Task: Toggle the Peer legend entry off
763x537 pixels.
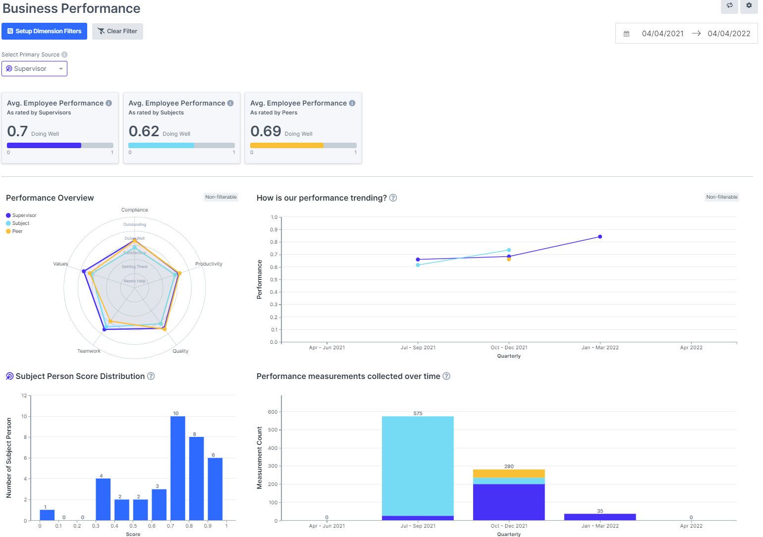Action: tap(14, 231)
